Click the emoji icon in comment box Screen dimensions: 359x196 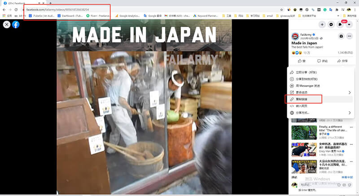point(339,185)
